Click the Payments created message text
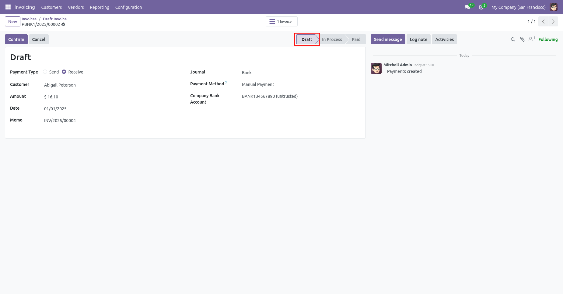This screenshot has width=563, height=294. click(404, 71)
